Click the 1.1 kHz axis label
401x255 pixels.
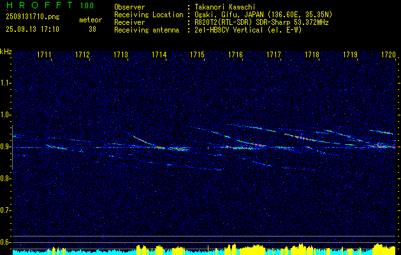[x=6, y=83]
